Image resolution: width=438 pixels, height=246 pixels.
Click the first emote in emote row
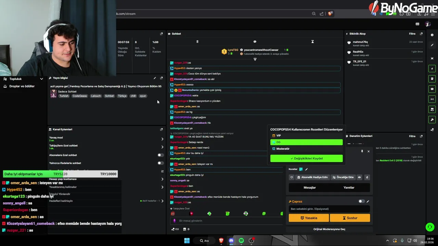coord(173,214)
